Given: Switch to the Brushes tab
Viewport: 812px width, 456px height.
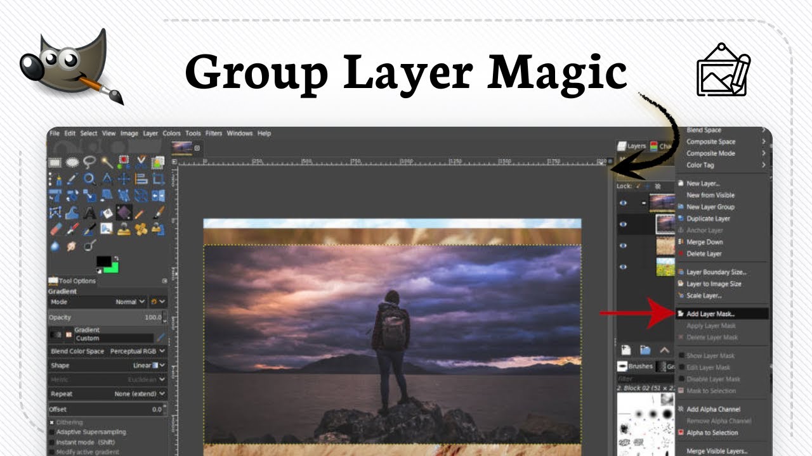Looking at the screenshot, I should pyautogui.click(x=636, y=366).
